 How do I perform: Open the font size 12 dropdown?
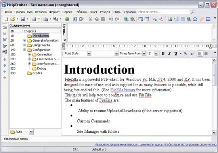tap(156, 54)
